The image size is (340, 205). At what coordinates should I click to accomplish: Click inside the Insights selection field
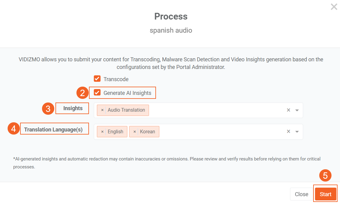click(x=213, y=110)
